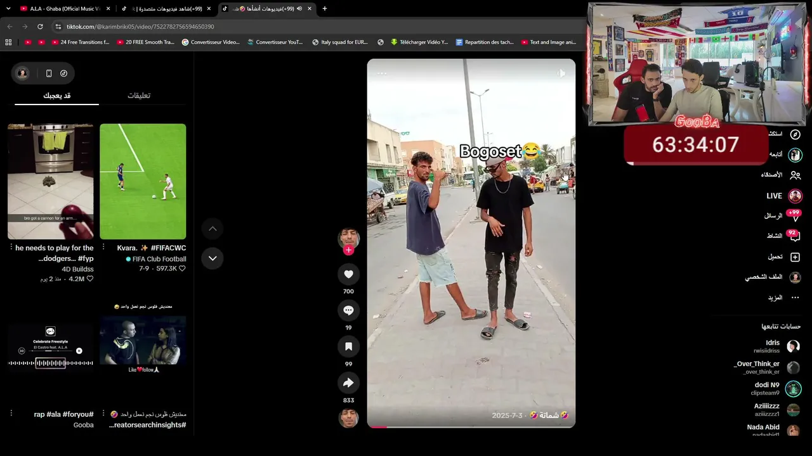Image resolution: width=812 pixels, height=456 pixels.
Task: Open the profile avatar in the top-left pill
Action: click(x=22, y=73)
